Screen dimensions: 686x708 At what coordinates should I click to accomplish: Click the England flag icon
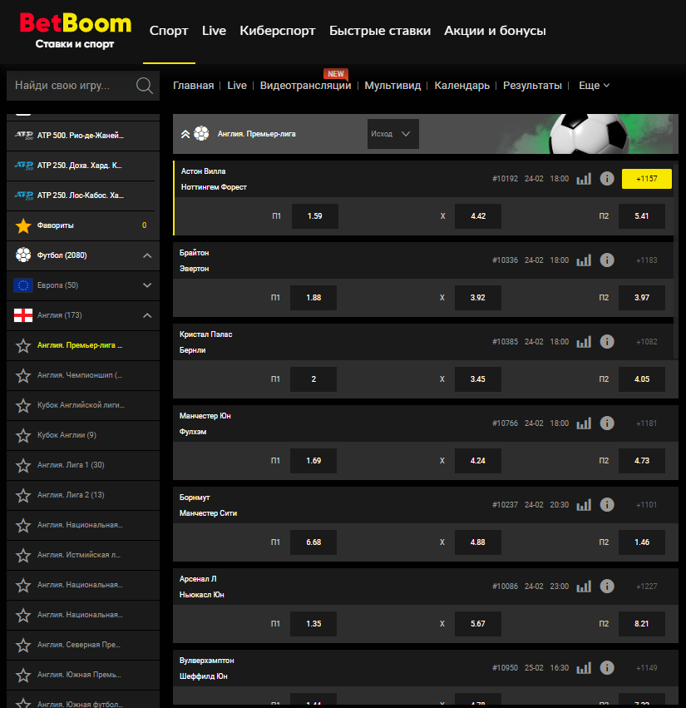(23, 315)
